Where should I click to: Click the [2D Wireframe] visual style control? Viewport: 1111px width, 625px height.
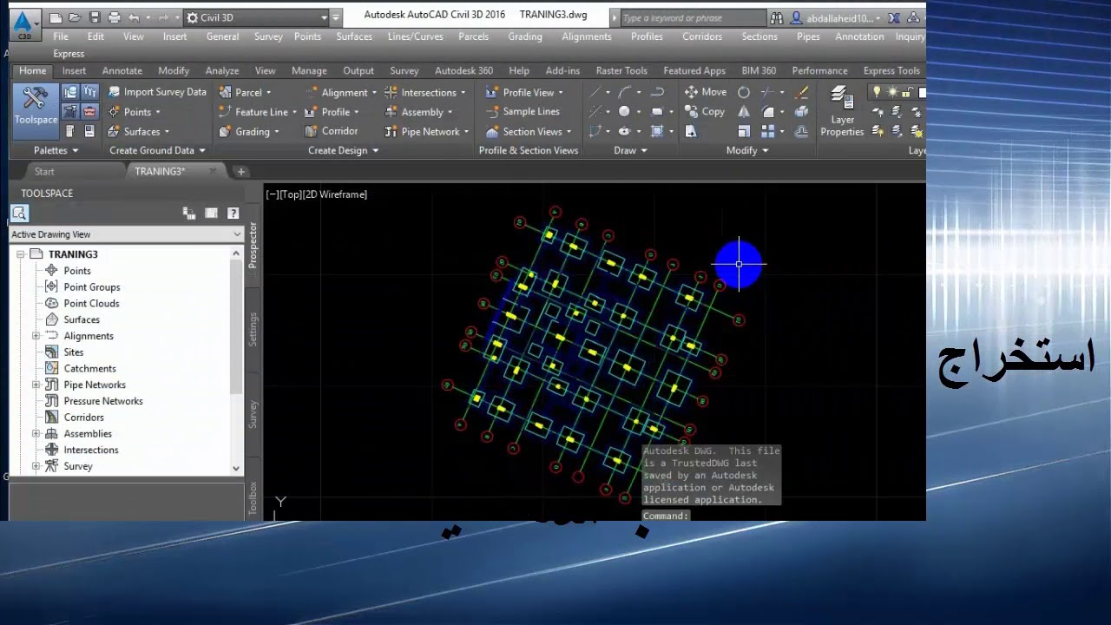[335, 194]
